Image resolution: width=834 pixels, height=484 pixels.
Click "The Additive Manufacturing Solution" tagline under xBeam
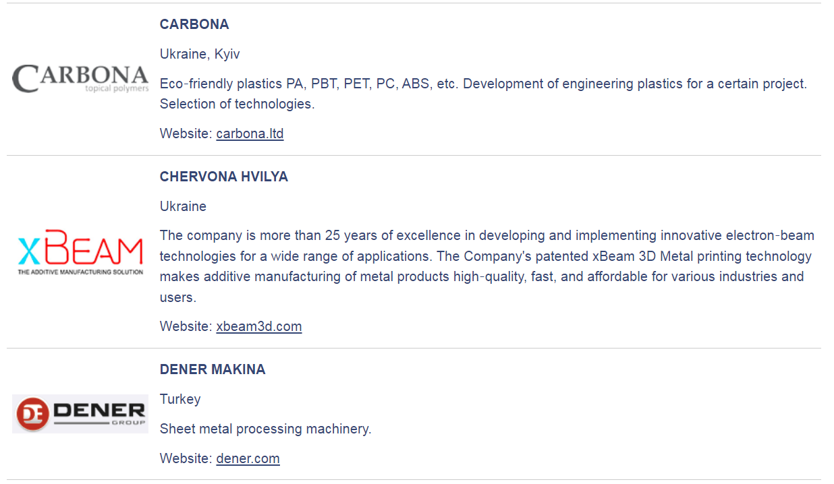tap(80, 272)
